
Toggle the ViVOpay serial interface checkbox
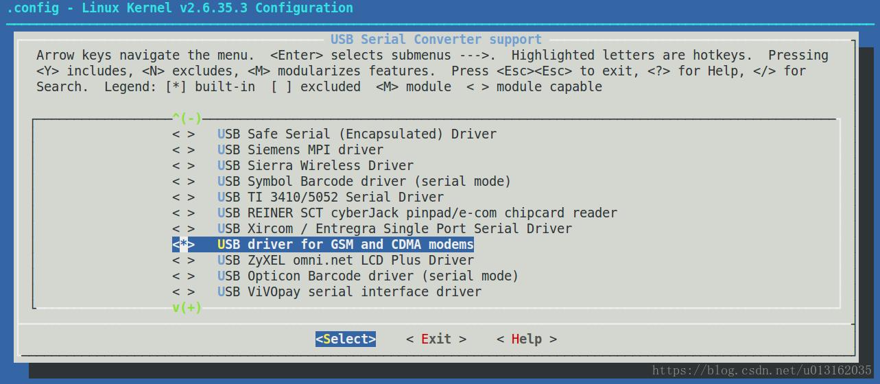[183, 291]
